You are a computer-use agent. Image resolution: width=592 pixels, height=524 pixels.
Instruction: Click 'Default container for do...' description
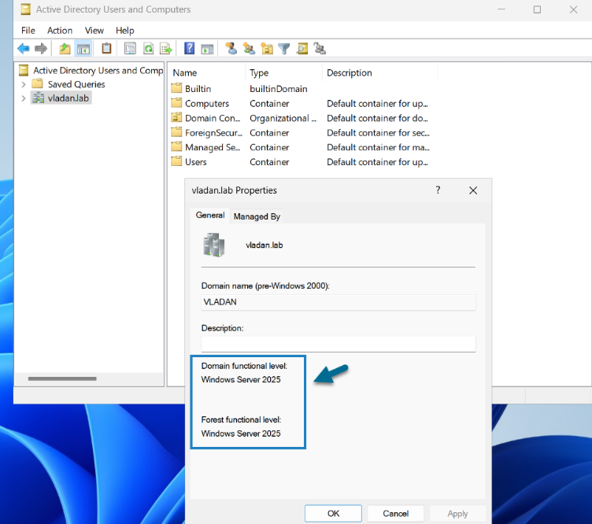(x=377, y=118)
